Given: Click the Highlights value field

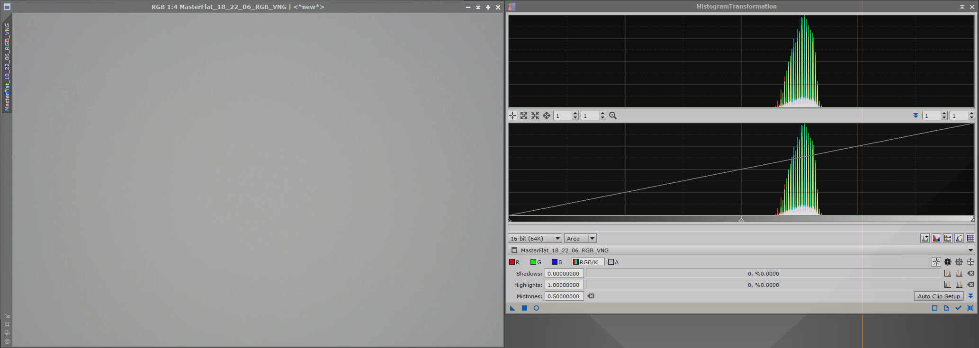Looking at the screenshot, I should point(564,285).
